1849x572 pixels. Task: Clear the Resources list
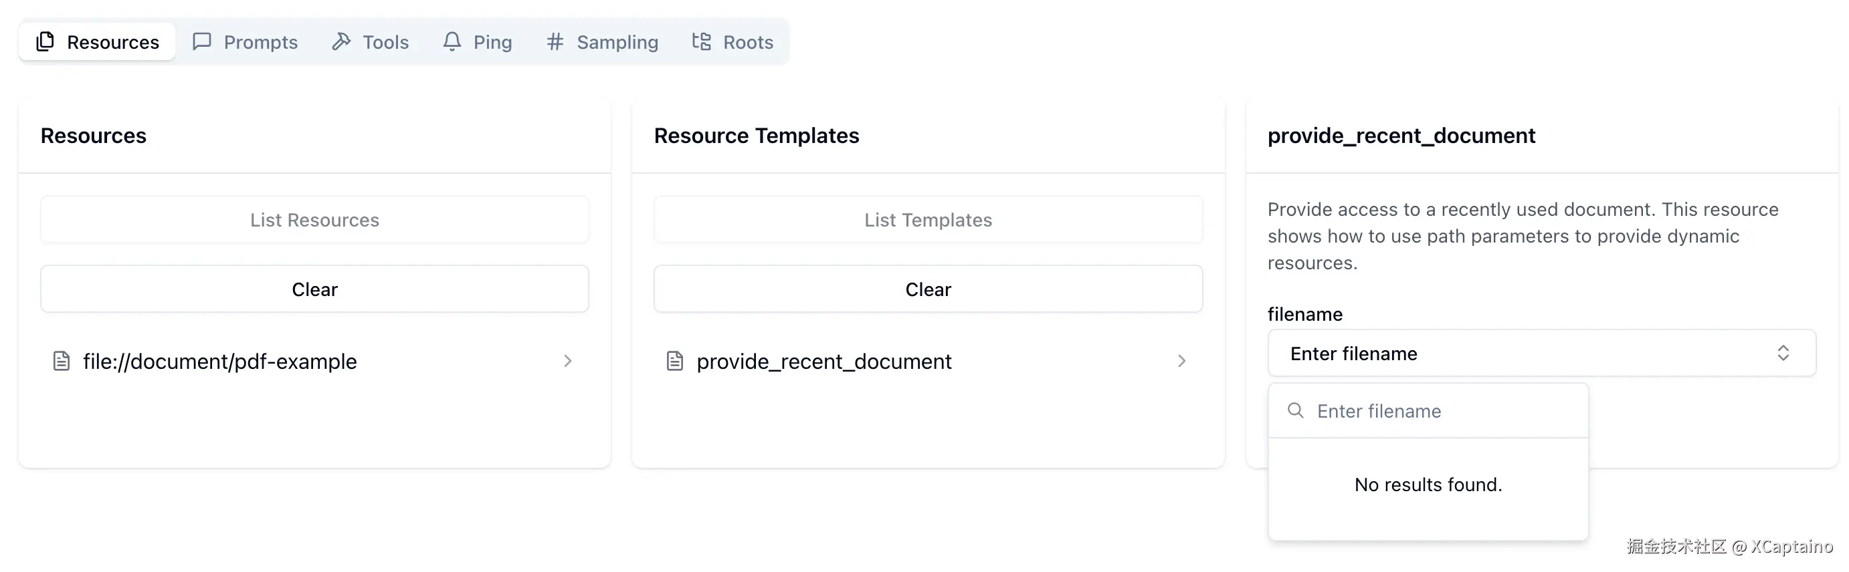click(314, 289)
